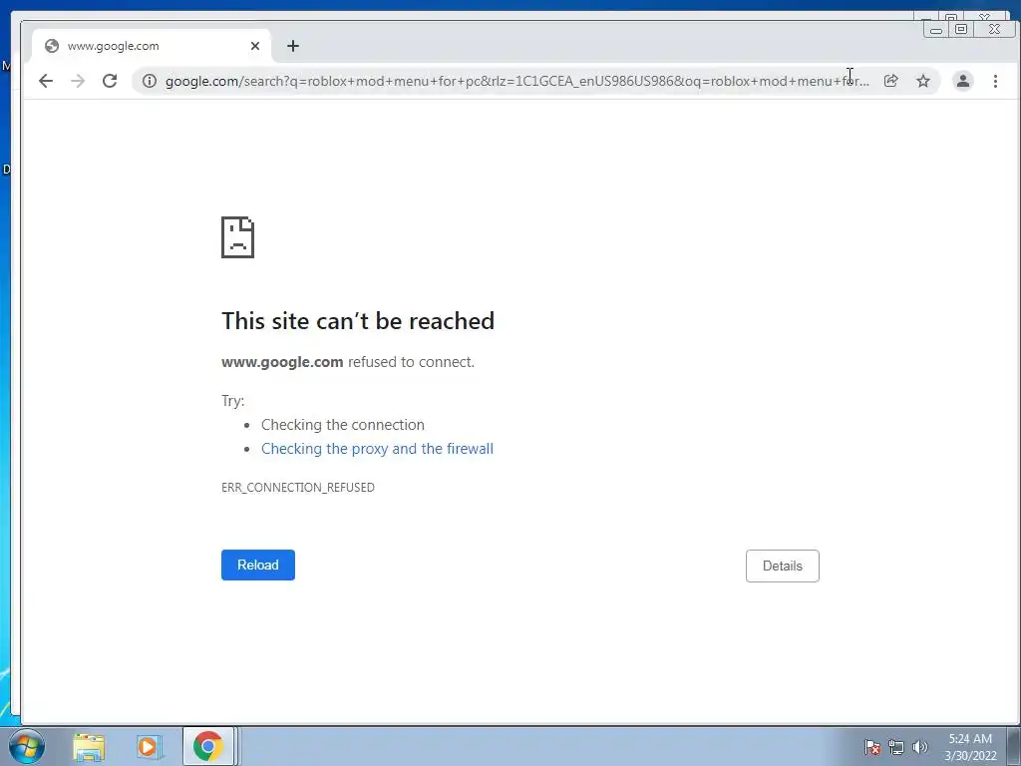View site information icon in address bar
Image resolution: width=1021 pixels, height=766 pixels.
[150, 81]
